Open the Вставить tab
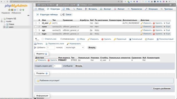 pyautogui.click(x=91, y=9)
